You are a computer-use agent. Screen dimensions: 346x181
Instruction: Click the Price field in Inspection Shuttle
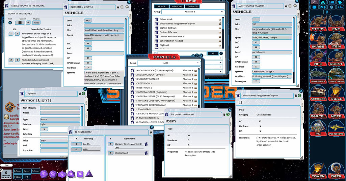[x=104, y=25]
